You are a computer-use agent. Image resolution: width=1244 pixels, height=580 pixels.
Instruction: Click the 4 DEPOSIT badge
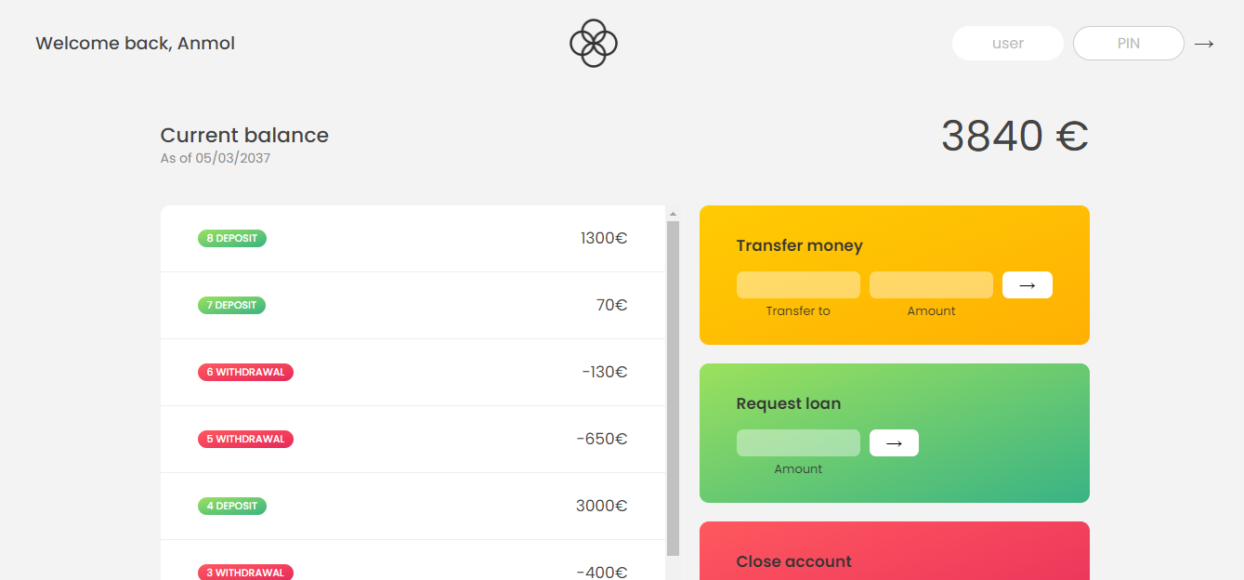231,506
